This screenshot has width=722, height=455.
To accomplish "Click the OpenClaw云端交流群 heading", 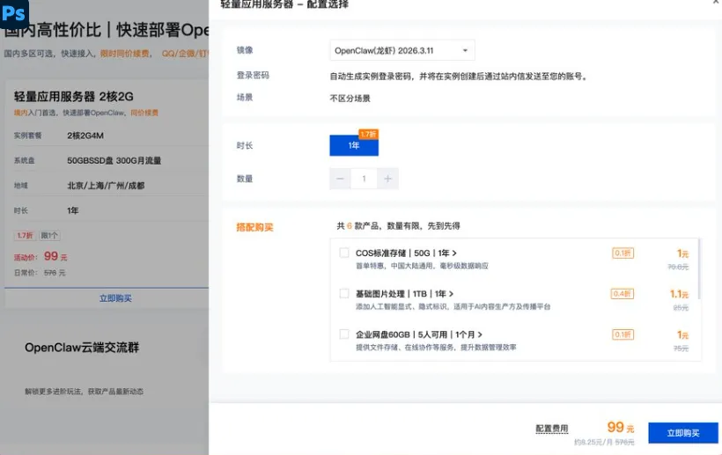I will coord(82,348).
